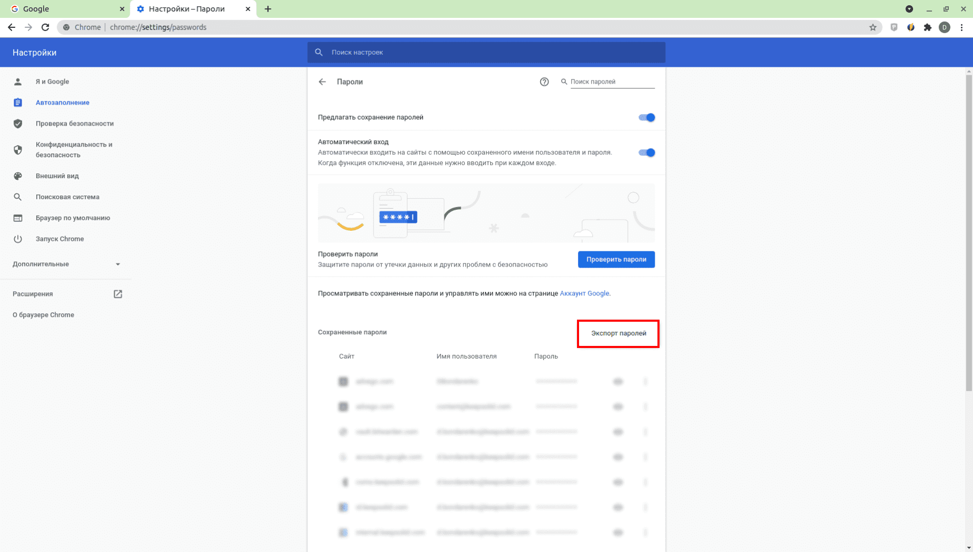Open the help icon in Пароли header

(544, 82)
